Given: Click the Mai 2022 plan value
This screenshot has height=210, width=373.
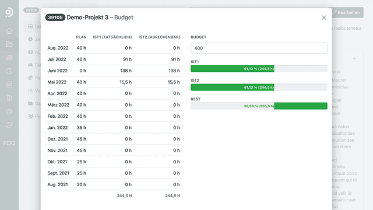Looking at the screenshot, I should pos(82,82).
